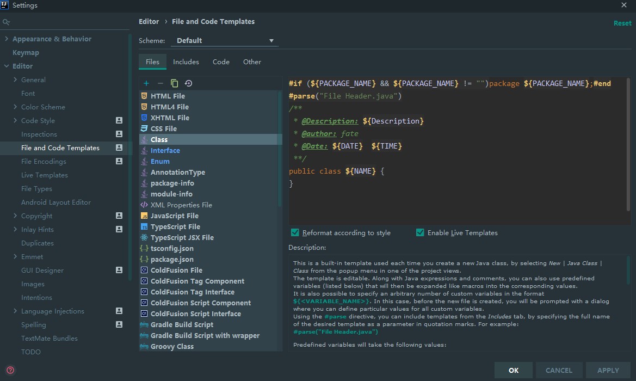Switch to the Other tab

point(252,62)
